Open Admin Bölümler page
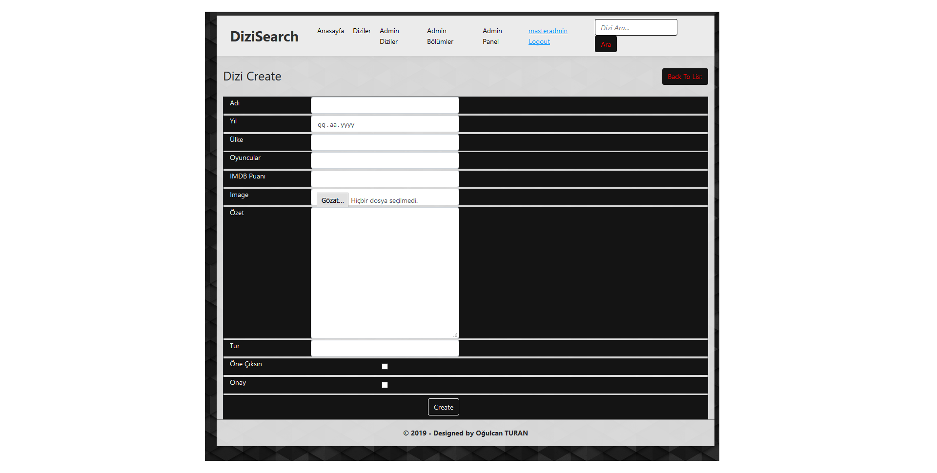This screenshot has width=937, height=473. coord(440,36)
